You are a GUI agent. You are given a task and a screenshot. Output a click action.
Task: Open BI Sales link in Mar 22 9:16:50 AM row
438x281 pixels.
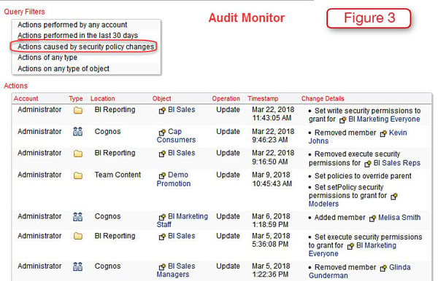[181, 153]
